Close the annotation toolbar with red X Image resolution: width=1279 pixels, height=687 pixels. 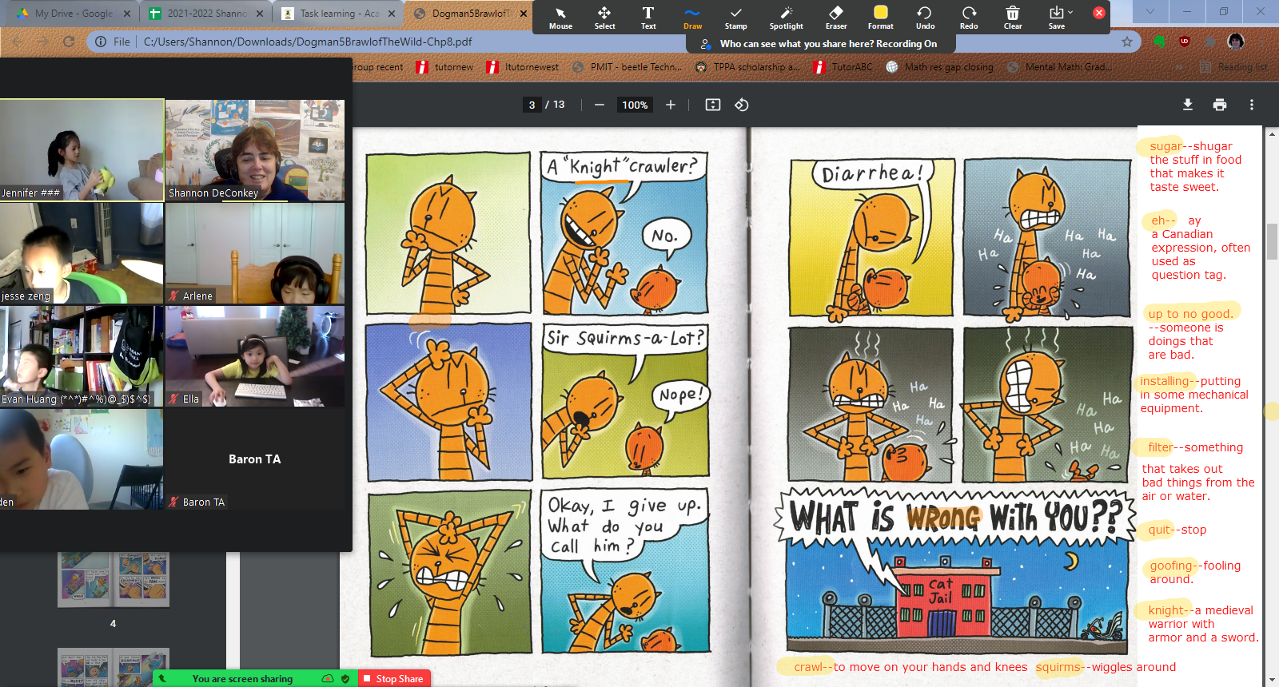[1099, 13]
